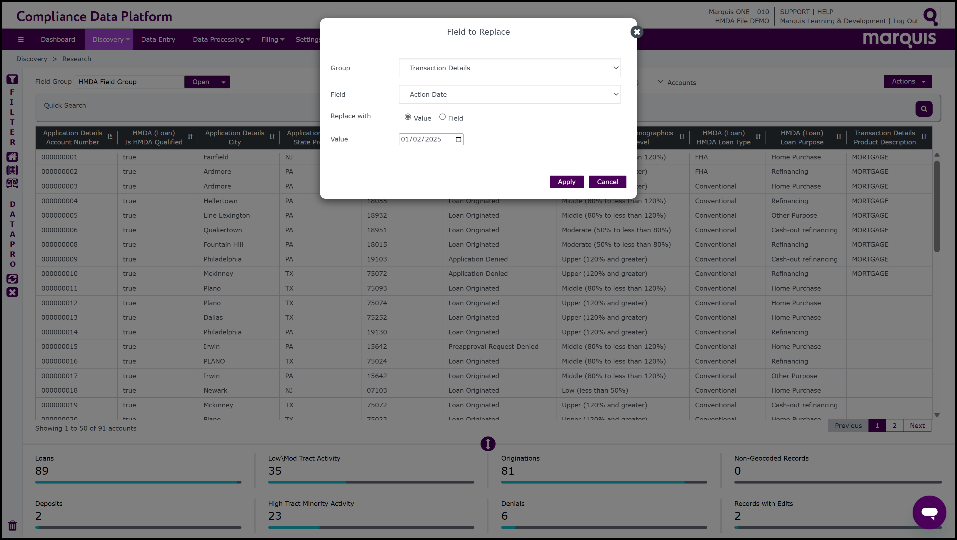Open the calendar picker in Value field
The height and width of the screenshot is (540, 957).
pyautogui.click(x=458, y=139)
